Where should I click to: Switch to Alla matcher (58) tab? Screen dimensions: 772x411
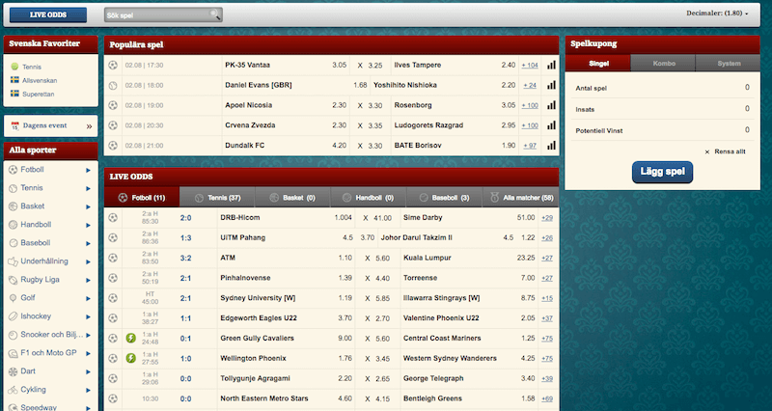click(x=521, y=198)
